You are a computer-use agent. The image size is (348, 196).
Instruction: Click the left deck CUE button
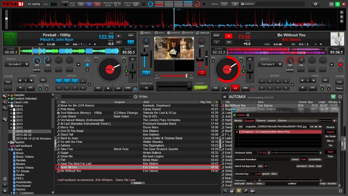click(98, 88)
